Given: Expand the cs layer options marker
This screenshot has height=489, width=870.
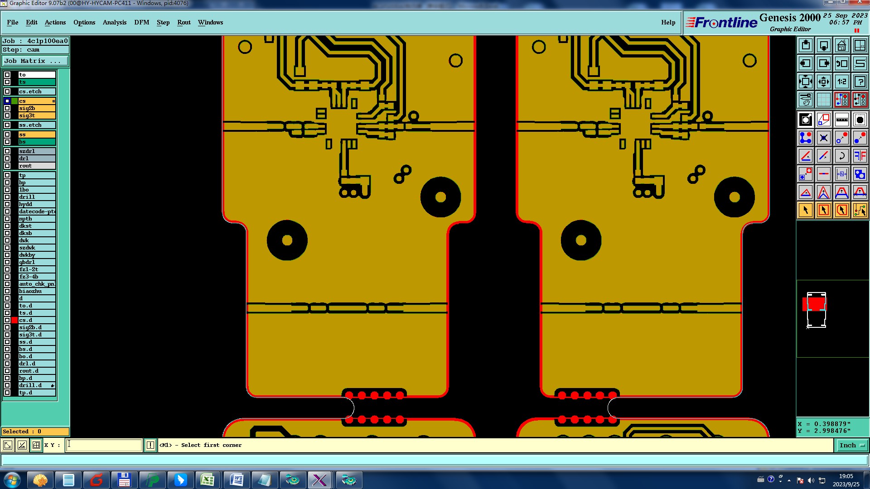Looking at the screenshot, I should point(53,101).
